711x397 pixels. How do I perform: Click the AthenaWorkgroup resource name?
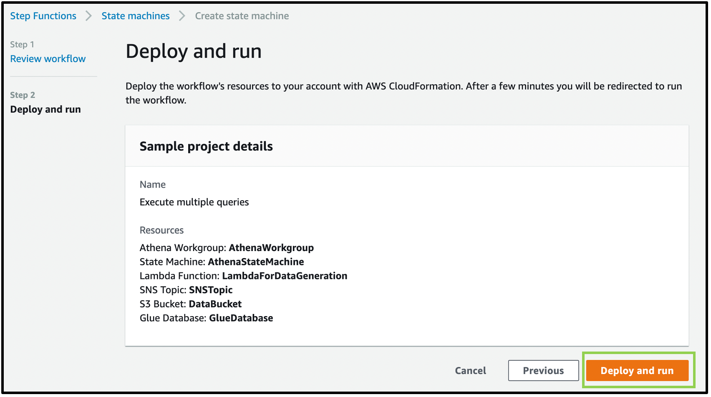tap(271, 248)
